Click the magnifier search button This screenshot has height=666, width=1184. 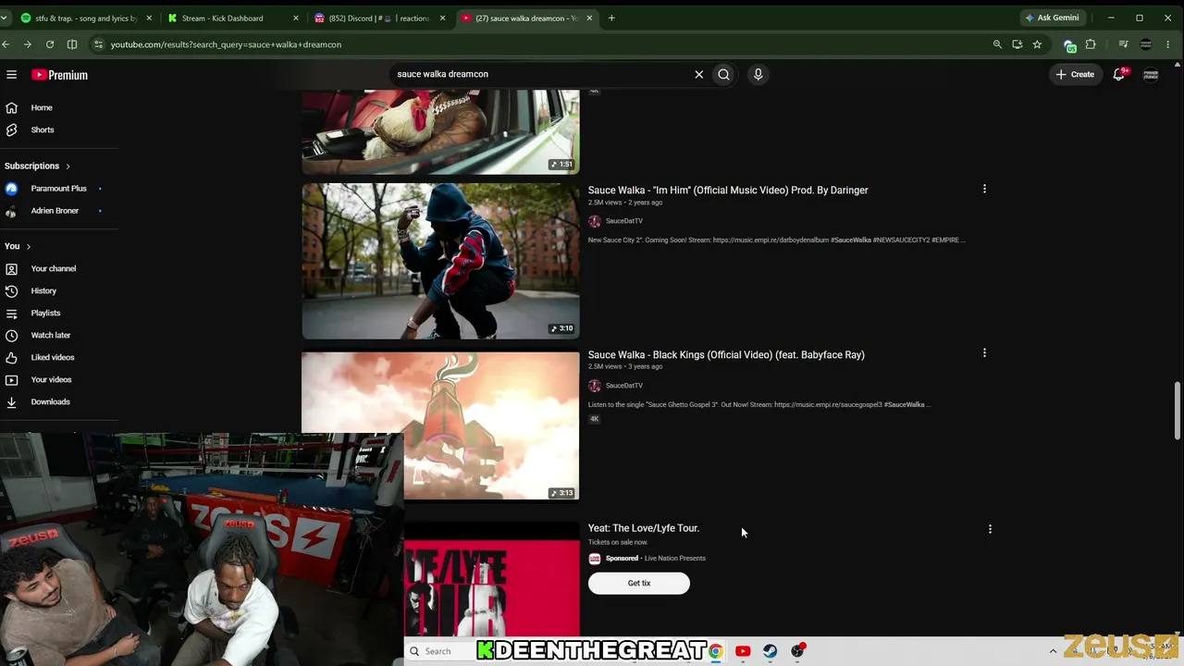pos(723,74)
